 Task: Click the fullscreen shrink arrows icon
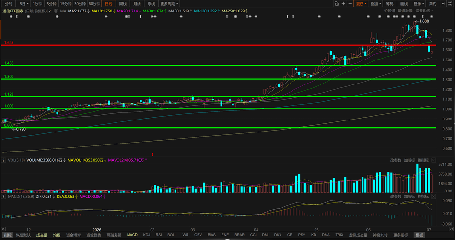(x=450, y=4)
